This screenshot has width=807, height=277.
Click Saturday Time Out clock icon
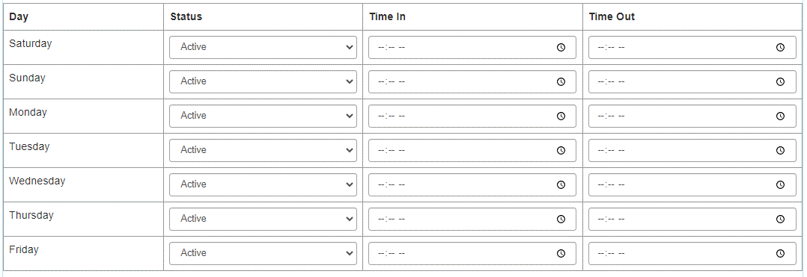[780, 47]
